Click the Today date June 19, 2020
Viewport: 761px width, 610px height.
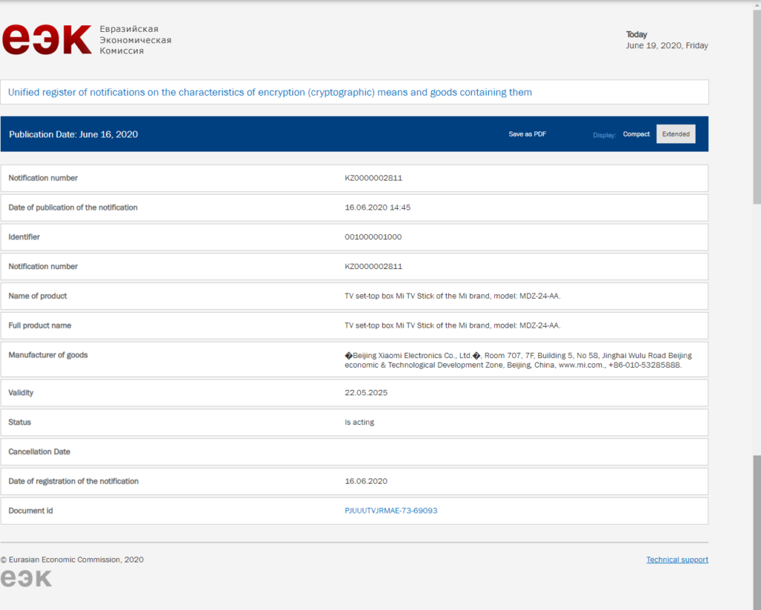(x=667, y=45)
